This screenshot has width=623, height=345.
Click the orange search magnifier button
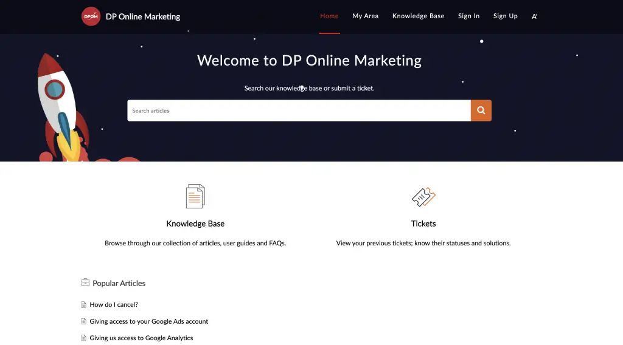pos(481,111)
